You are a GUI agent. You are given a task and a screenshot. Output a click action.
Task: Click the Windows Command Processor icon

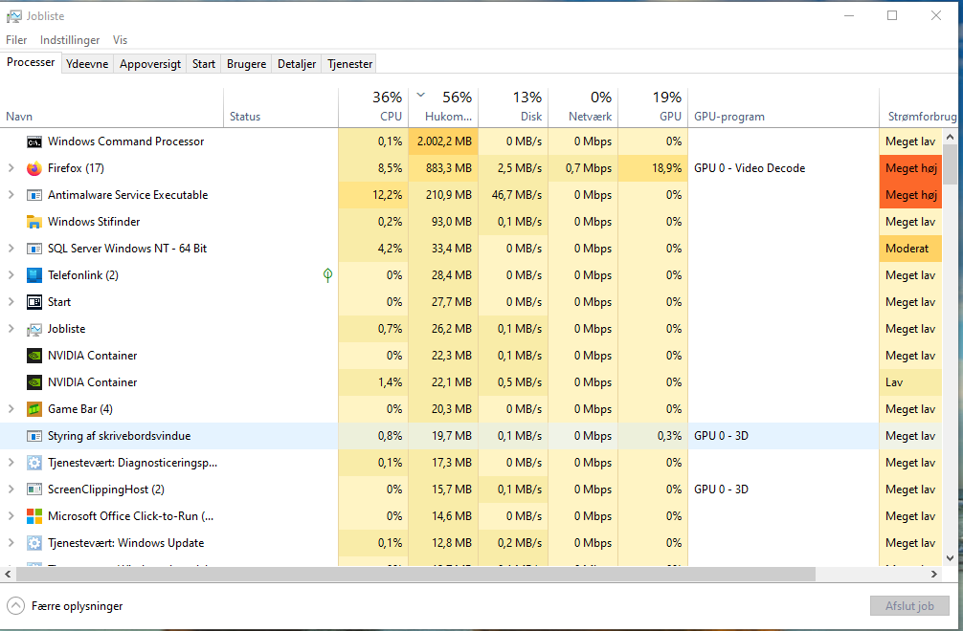point(34,141)
